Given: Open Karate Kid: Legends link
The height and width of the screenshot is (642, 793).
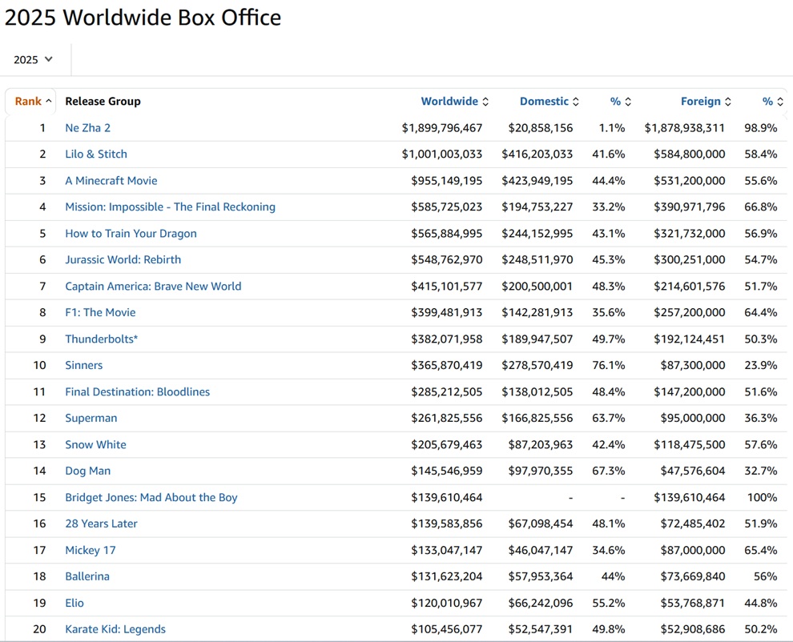Looking at the screenshot, I should click(x=115, y=629).
